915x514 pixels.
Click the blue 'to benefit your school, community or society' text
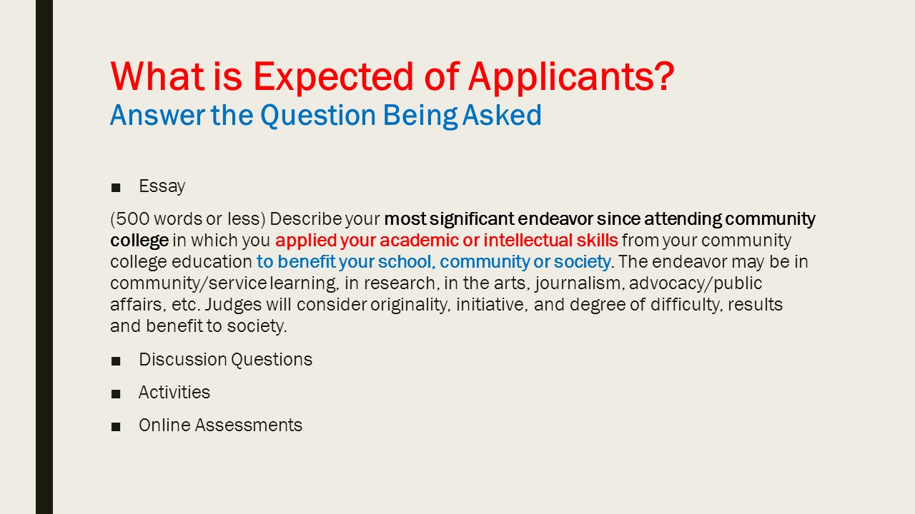click(434, 261)
